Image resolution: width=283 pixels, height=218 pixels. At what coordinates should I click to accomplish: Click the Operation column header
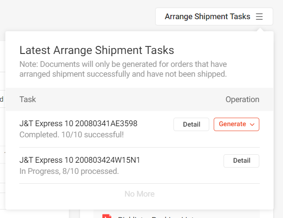point(242,99)
